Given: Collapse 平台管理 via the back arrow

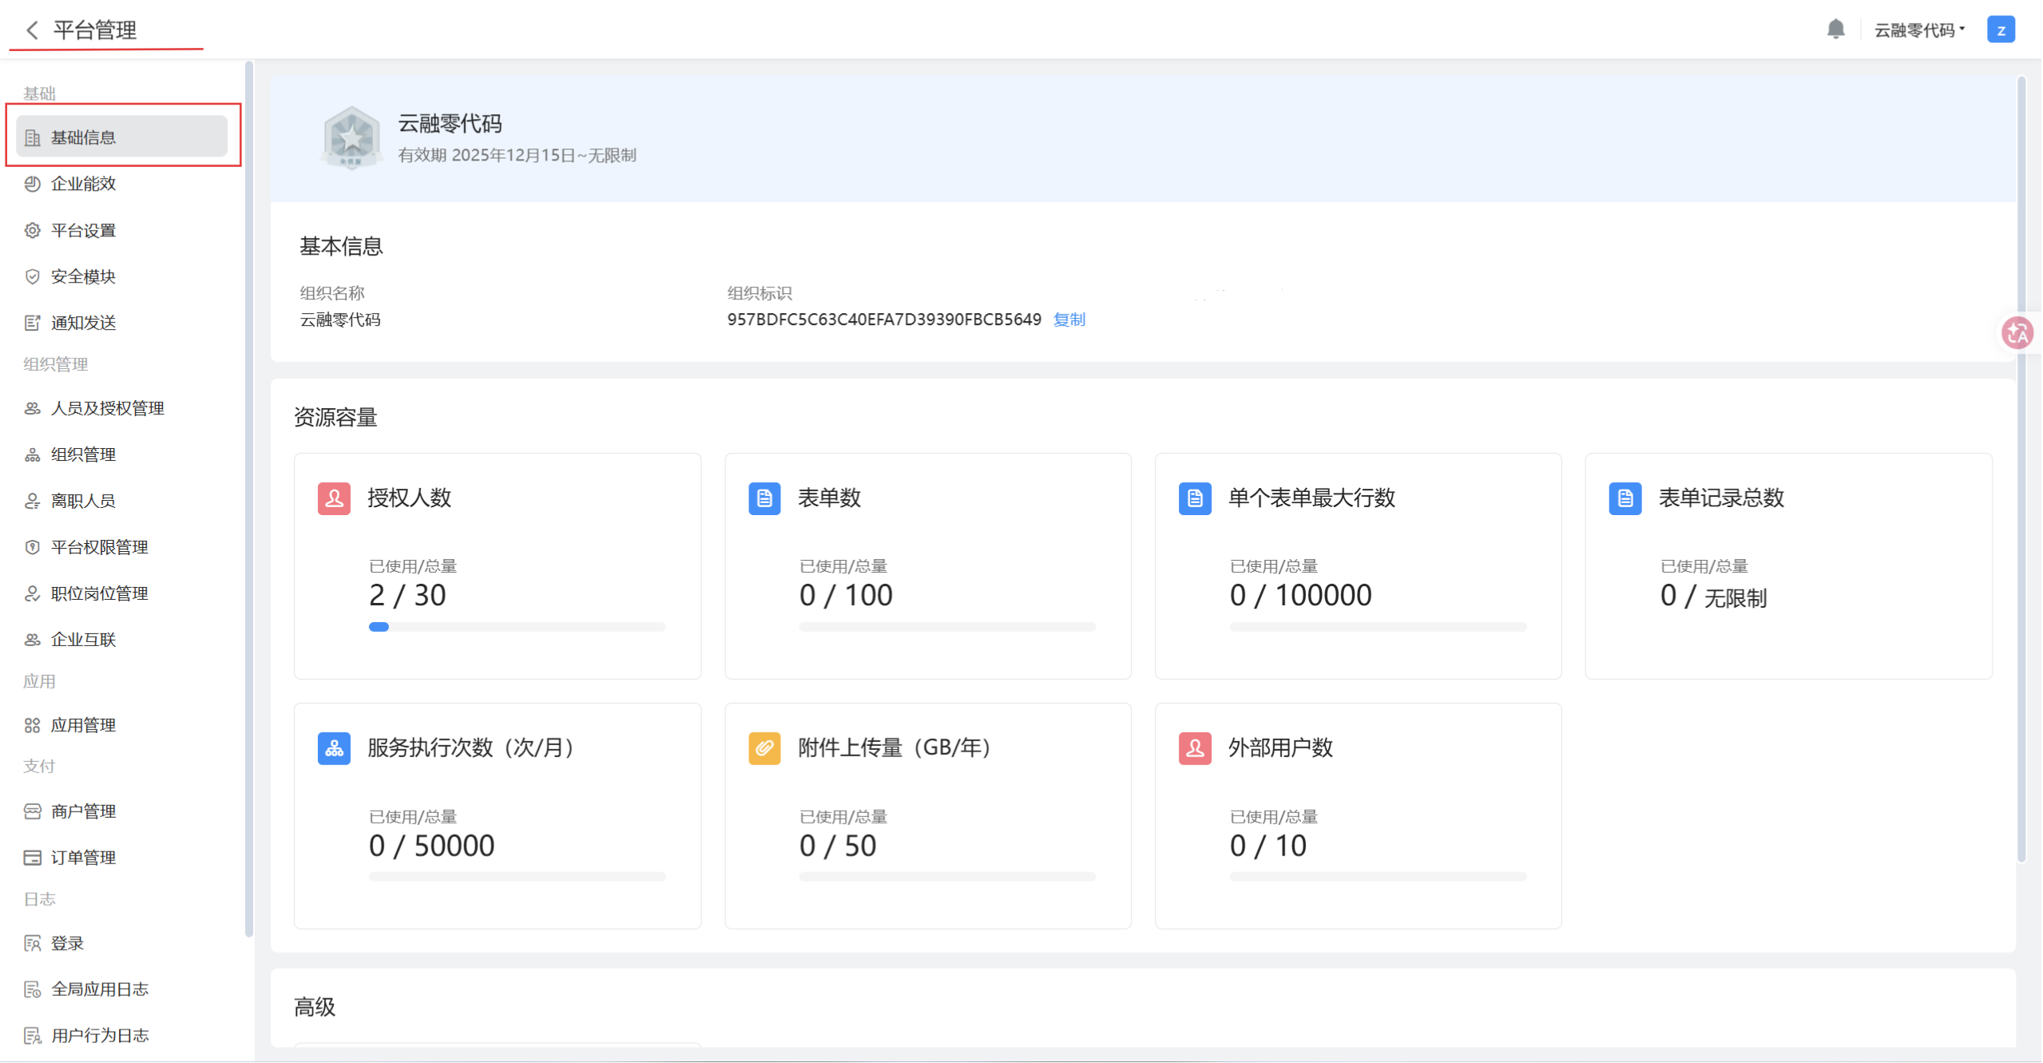Looking at the screenshot, I should pos(32,30).
